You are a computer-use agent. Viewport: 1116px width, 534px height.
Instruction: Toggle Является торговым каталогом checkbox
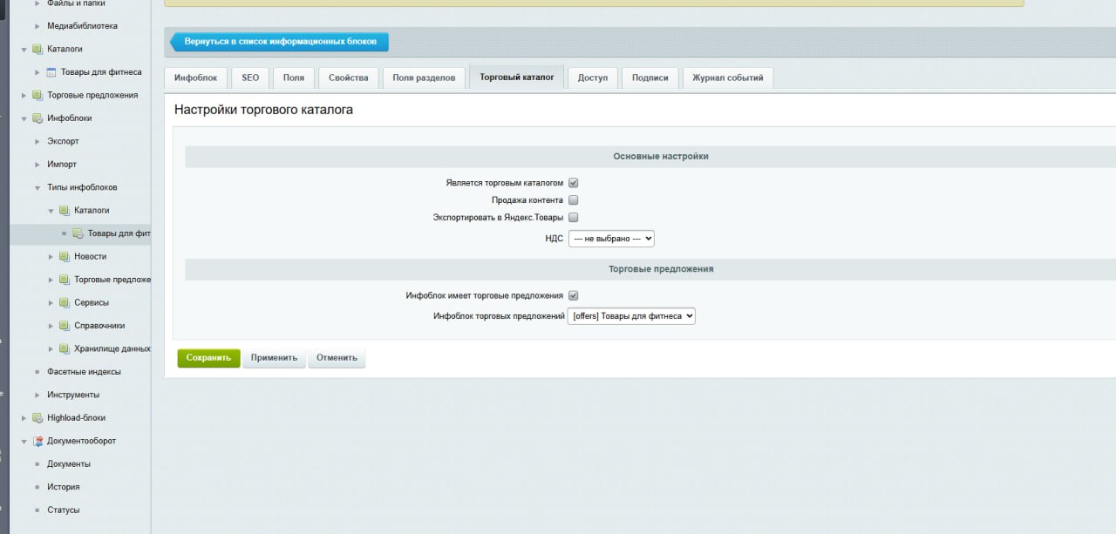click(574, 183)
